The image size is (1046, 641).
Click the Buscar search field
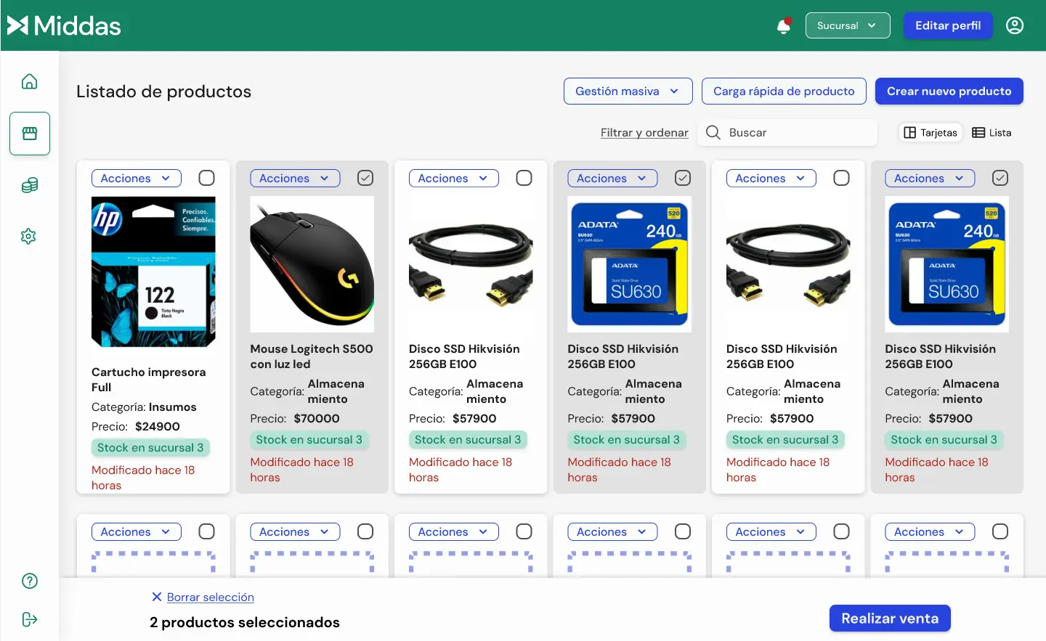point(799,133)
